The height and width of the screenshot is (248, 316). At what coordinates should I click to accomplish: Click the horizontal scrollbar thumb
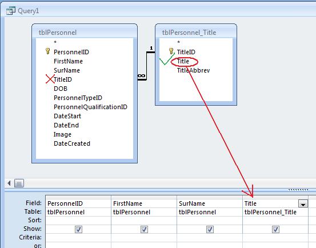[x=19, y=183]
